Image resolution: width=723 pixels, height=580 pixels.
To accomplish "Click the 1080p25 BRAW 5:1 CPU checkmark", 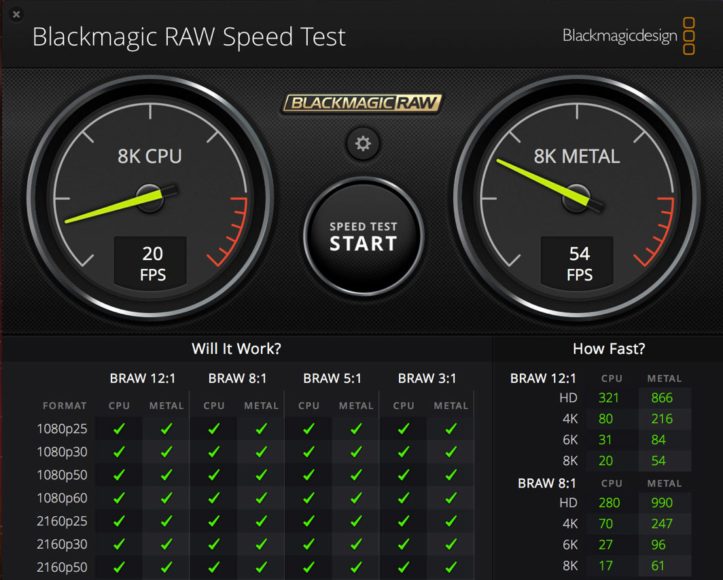I will coord(309,429).
